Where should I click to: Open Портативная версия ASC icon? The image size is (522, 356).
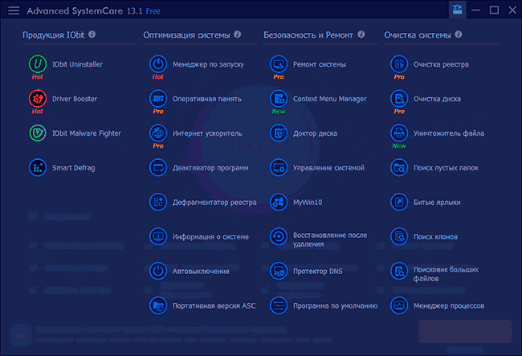click(158, 305)
